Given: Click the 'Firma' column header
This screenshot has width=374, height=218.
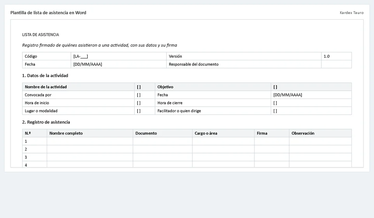Looking at the screenshot, I should point(272,133).
